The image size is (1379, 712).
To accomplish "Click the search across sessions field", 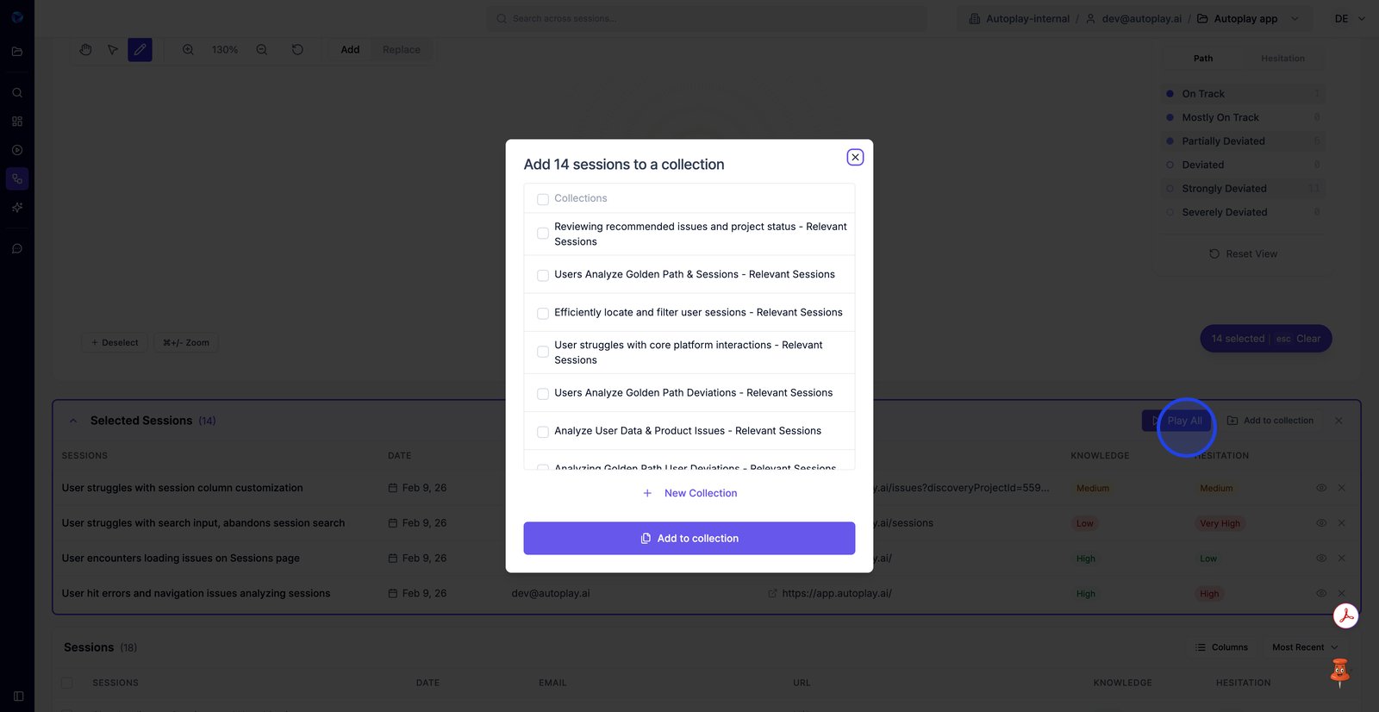I will (707, 19).
